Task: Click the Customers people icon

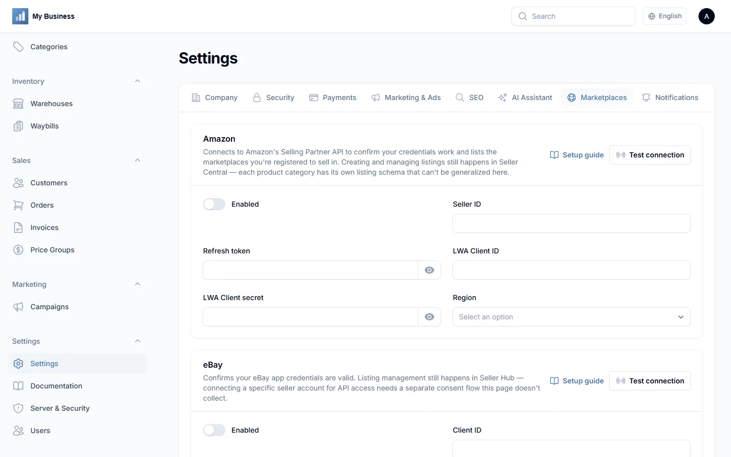Action: click(18, 183)
